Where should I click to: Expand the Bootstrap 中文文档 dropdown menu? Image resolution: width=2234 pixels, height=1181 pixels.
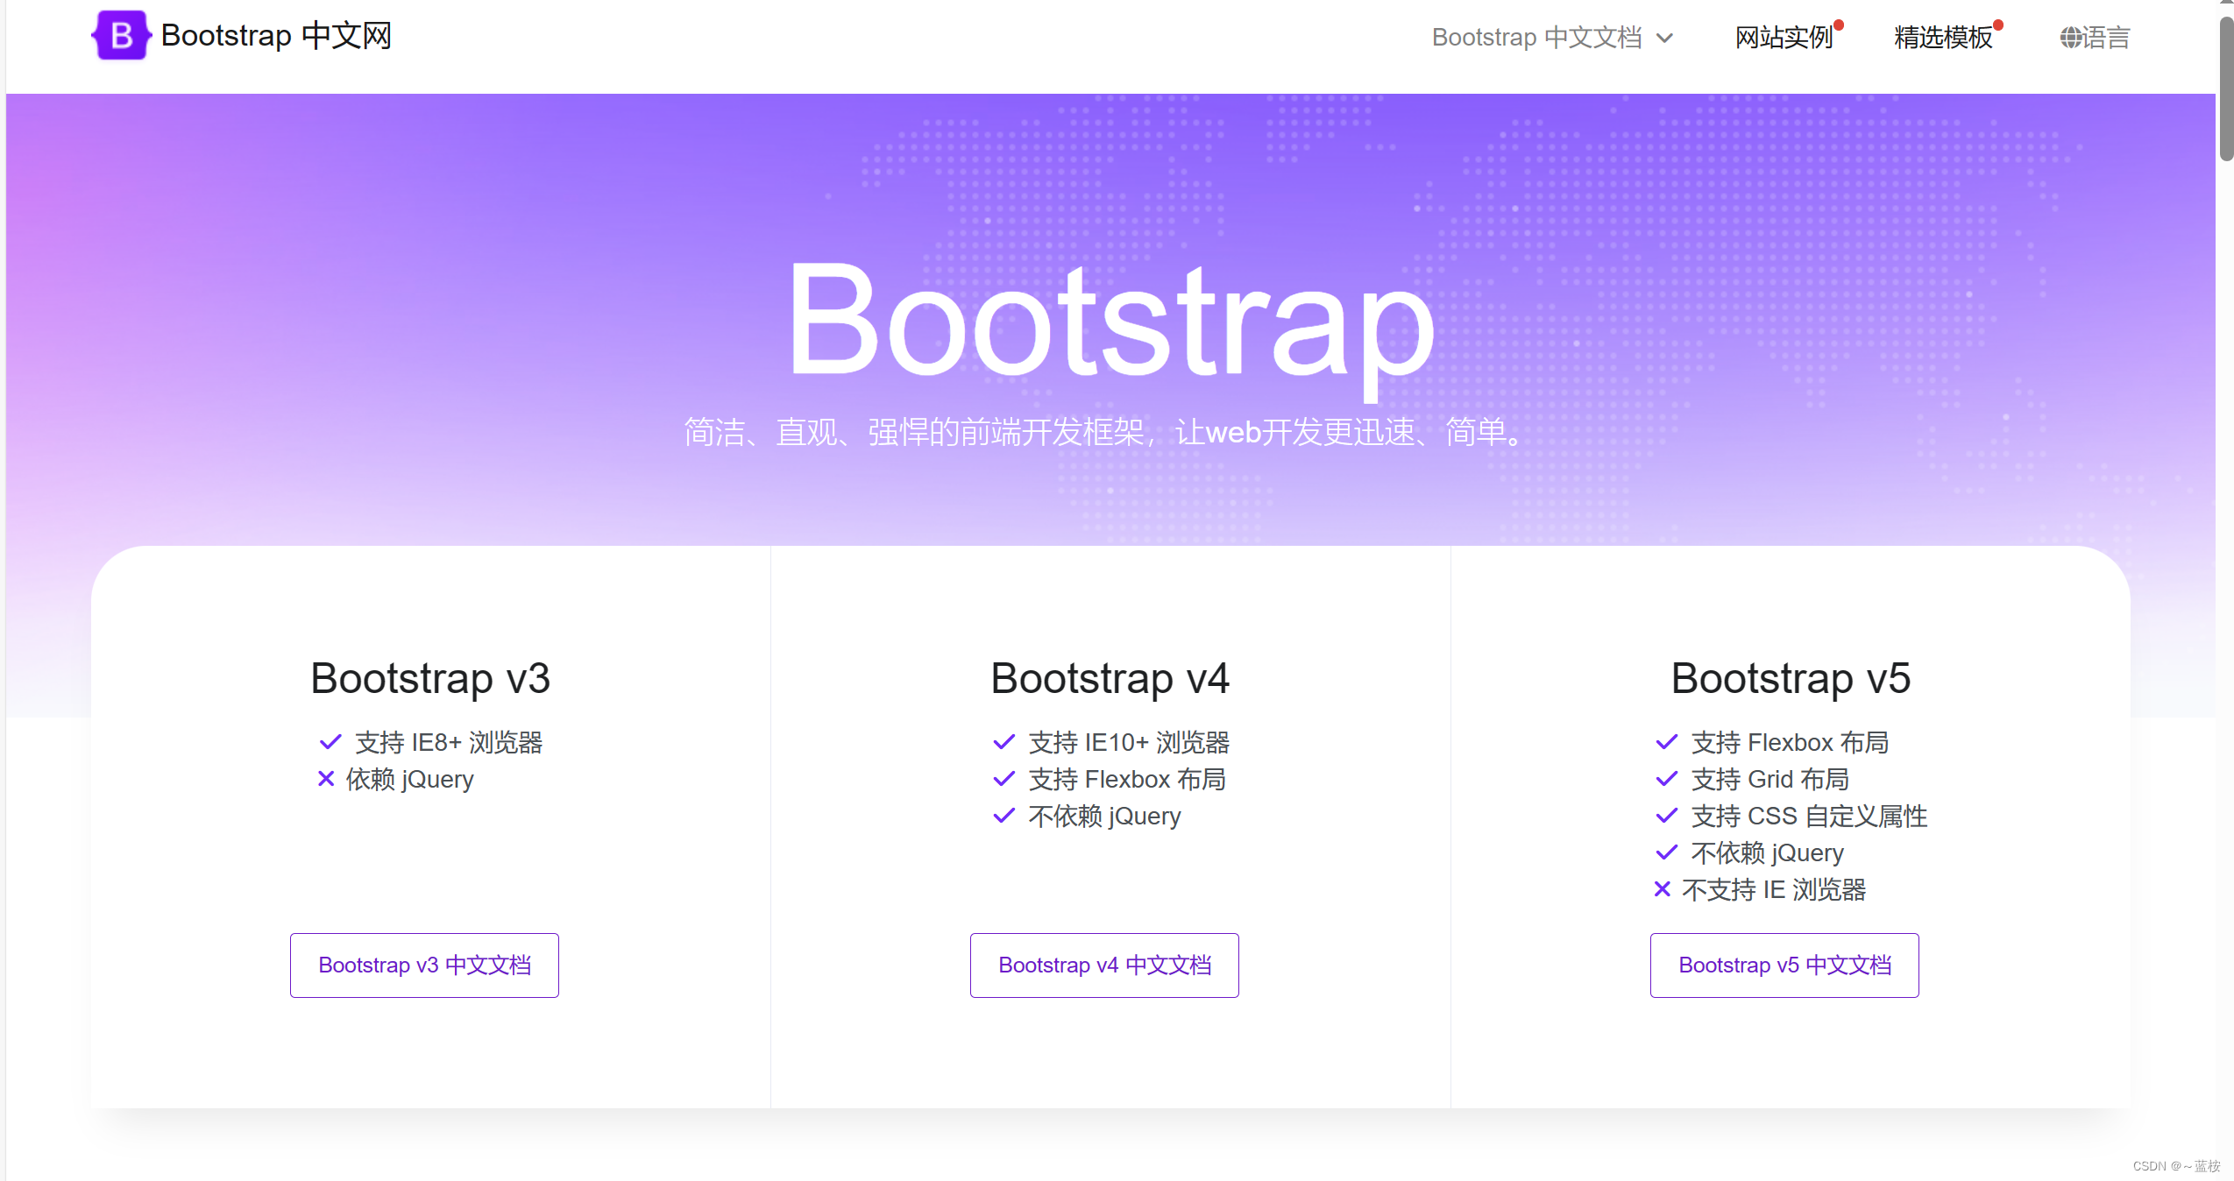pos(1552,38)
